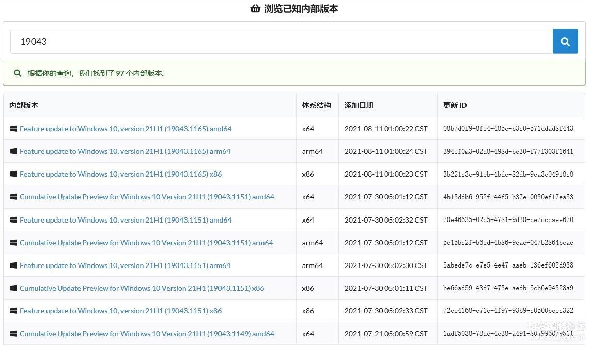The height and width of the screenshot is (345, 590).
Task: Click the date 2021-07-30 05:01:11 CST
Action: [386, 288]
